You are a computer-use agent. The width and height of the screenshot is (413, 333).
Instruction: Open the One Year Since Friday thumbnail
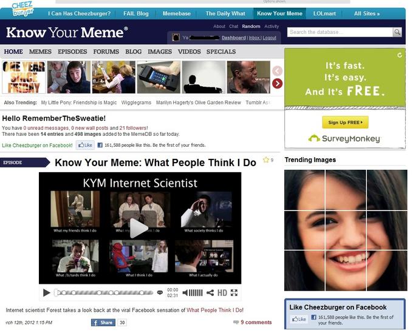click(x=24, y=77)
